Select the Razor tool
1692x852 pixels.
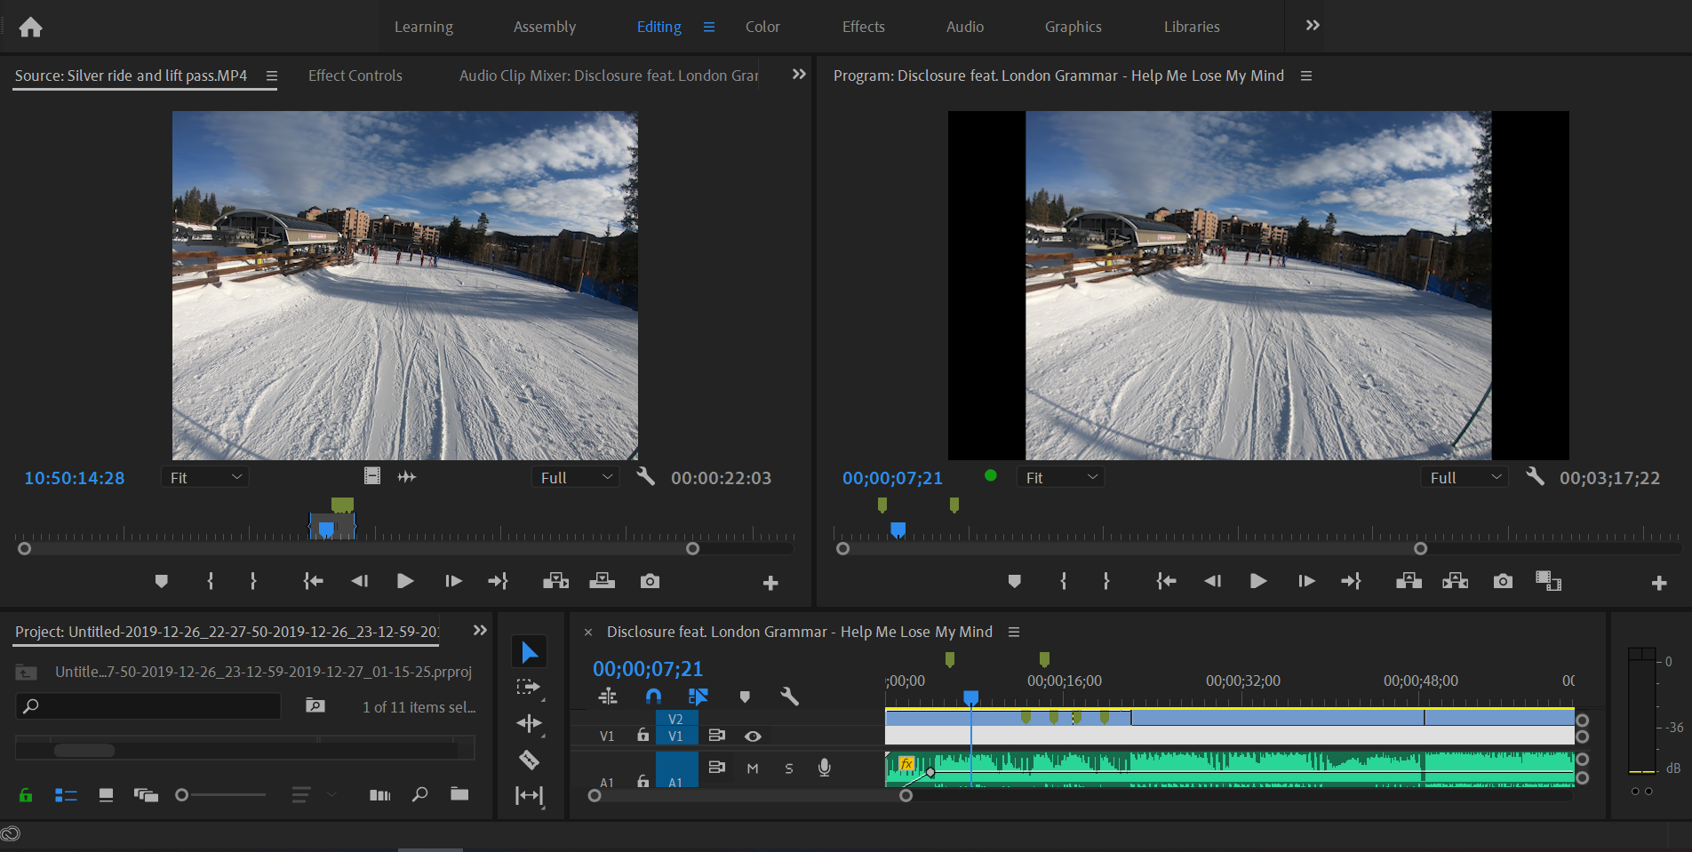click(x=529, y=760)
